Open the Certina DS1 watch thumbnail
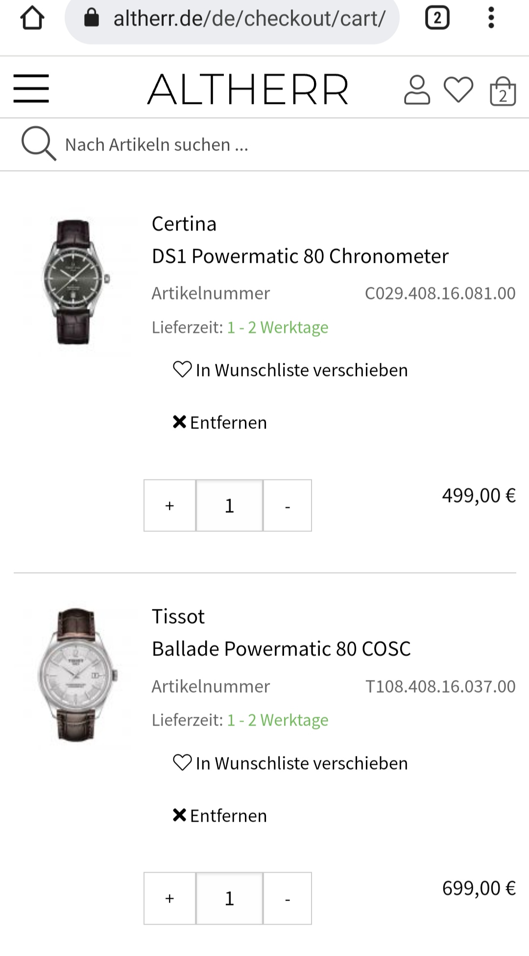 [x=75, y=281]
